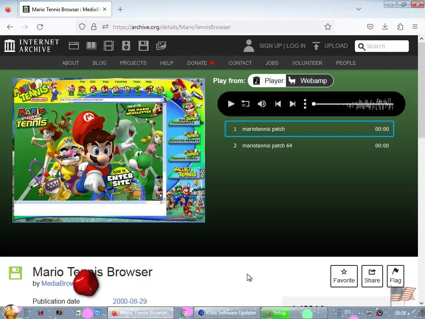Click the user avatar icon
Screen dimensions: 425x319
(x=249, y=46)
